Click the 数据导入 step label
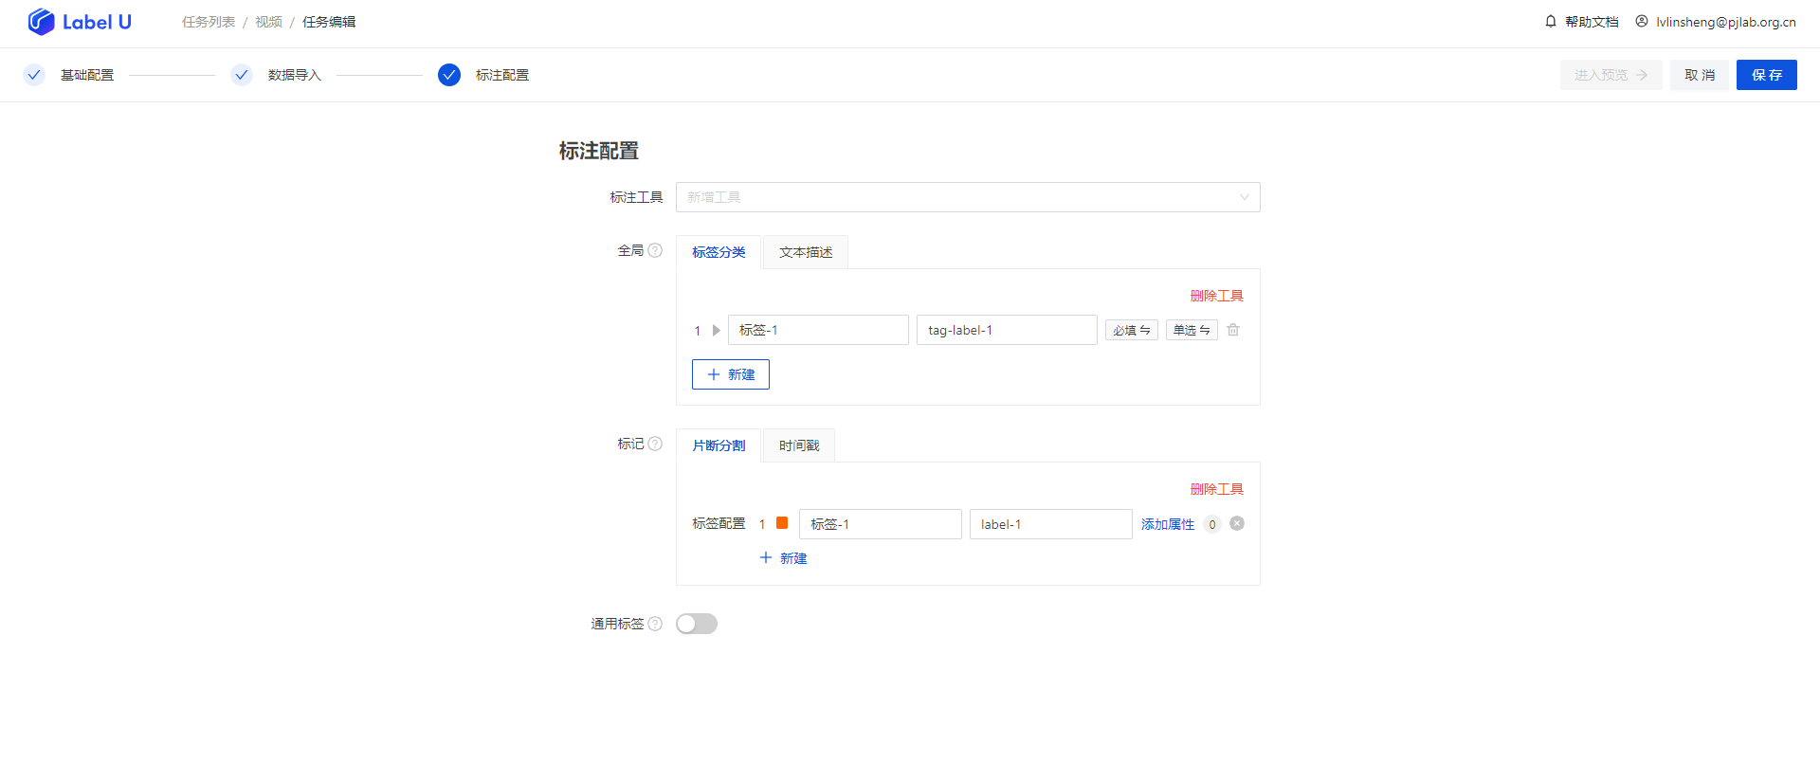The height and width of the screenshot is (781, 1820). [x=295, y=75]
